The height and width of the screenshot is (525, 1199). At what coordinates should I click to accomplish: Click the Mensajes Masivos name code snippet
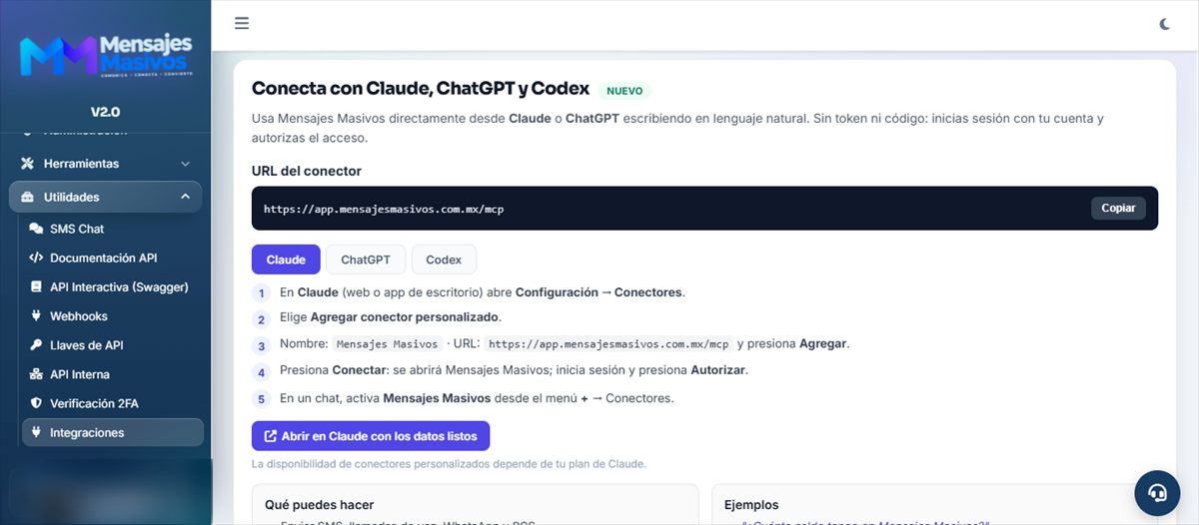[388, 343]
